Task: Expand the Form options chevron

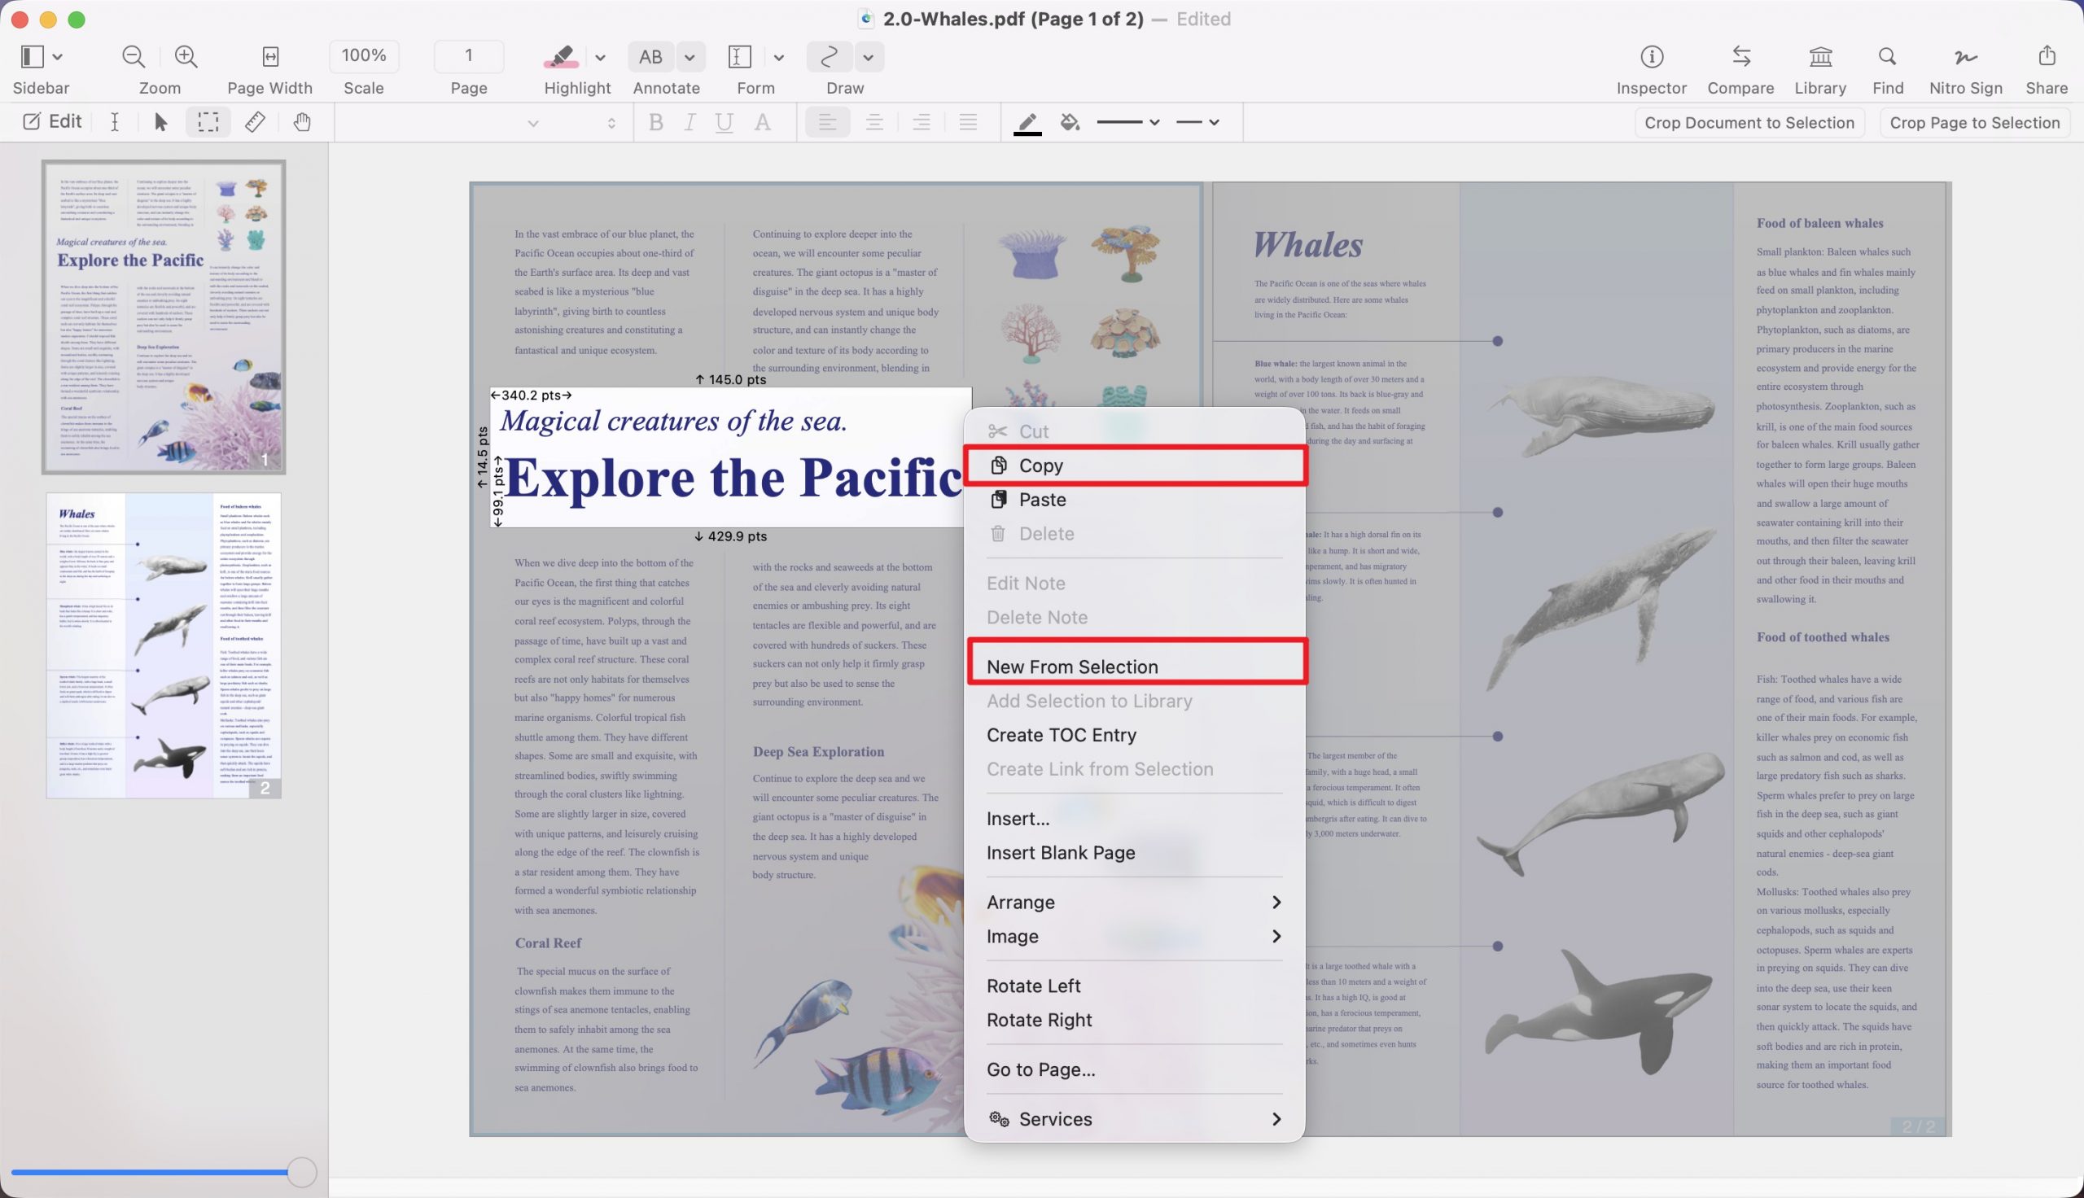Action: 778,58
